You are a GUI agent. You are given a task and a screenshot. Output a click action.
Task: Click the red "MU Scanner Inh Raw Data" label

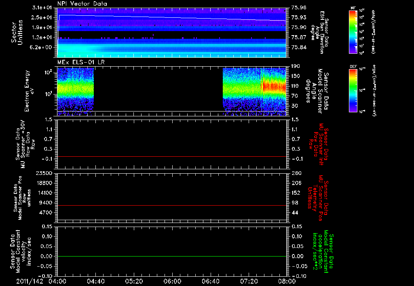point(319,144)
